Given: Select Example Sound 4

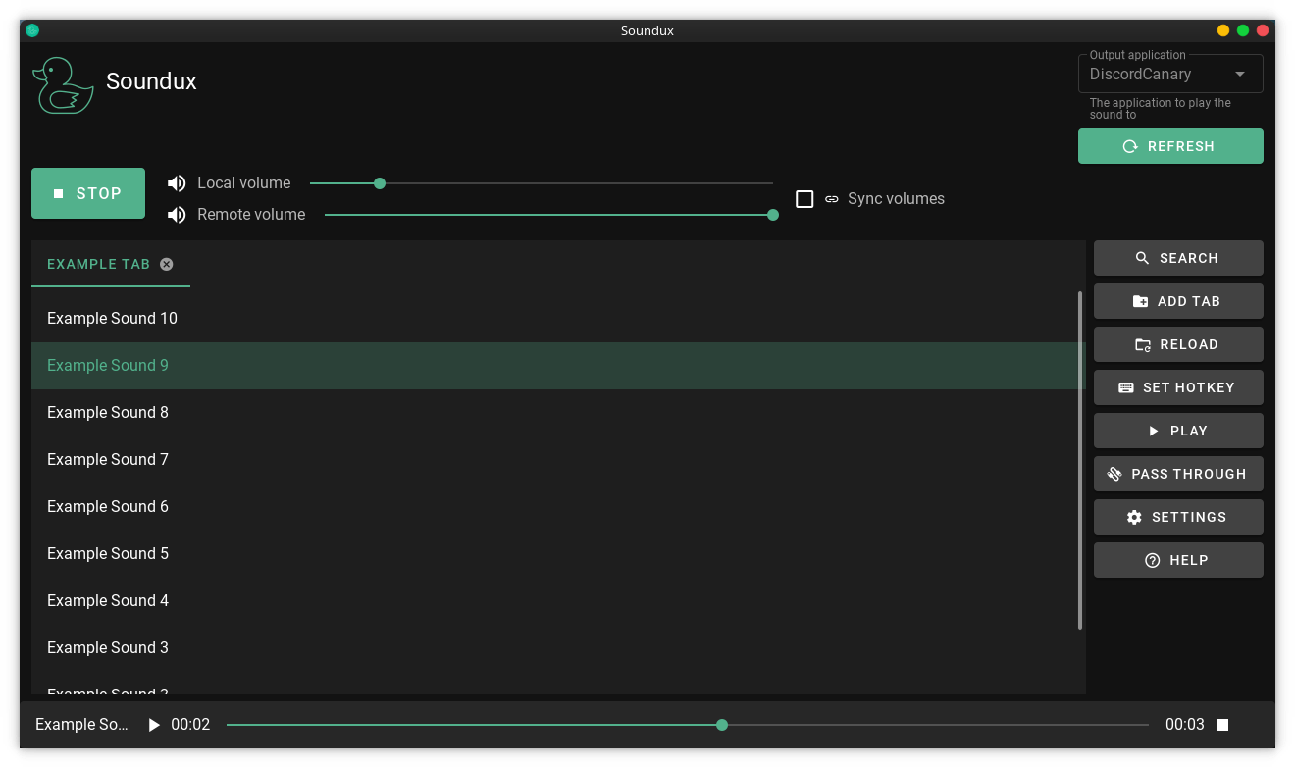Looking at the screenshot, I should (558, 601).
